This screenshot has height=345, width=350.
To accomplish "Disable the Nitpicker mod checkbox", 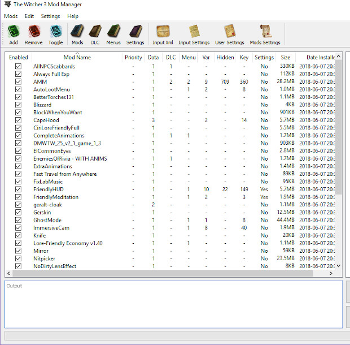I will pos(18,258).
